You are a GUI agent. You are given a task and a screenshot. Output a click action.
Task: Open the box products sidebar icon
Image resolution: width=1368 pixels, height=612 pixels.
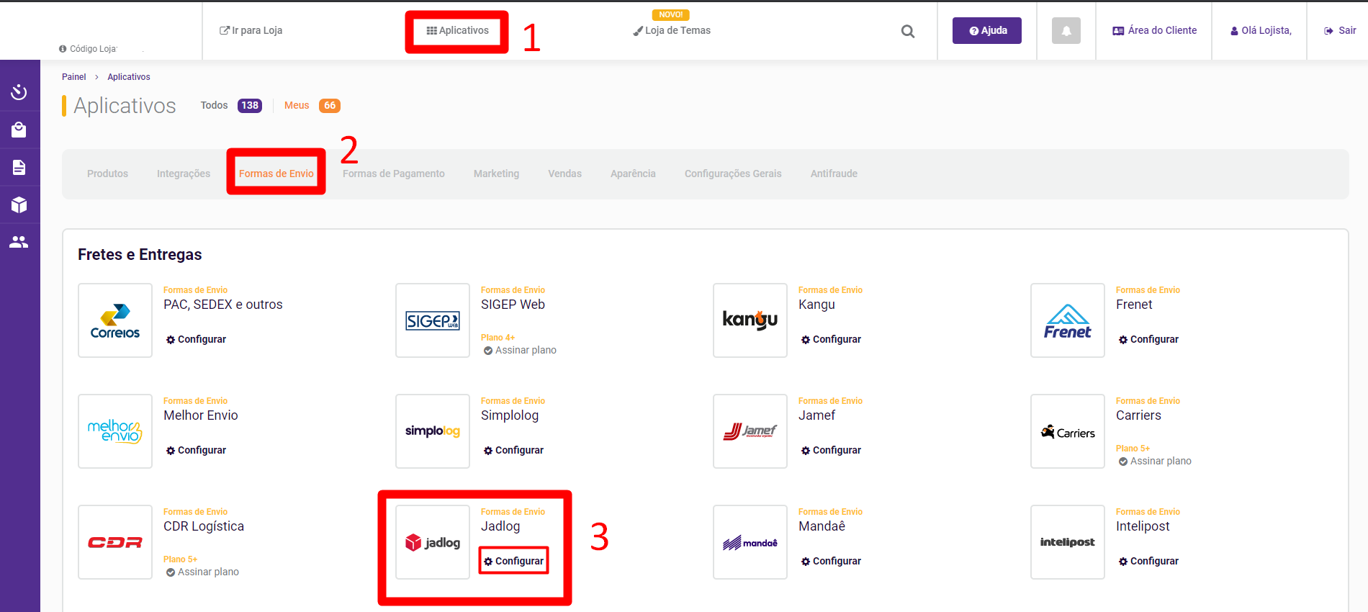[x=19, y=204]
